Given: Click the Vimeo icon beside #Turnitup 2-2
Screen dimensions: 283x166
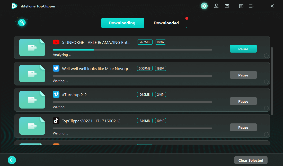Looking at the screenshot, I should pyautogui.click(x=56, y=95).
